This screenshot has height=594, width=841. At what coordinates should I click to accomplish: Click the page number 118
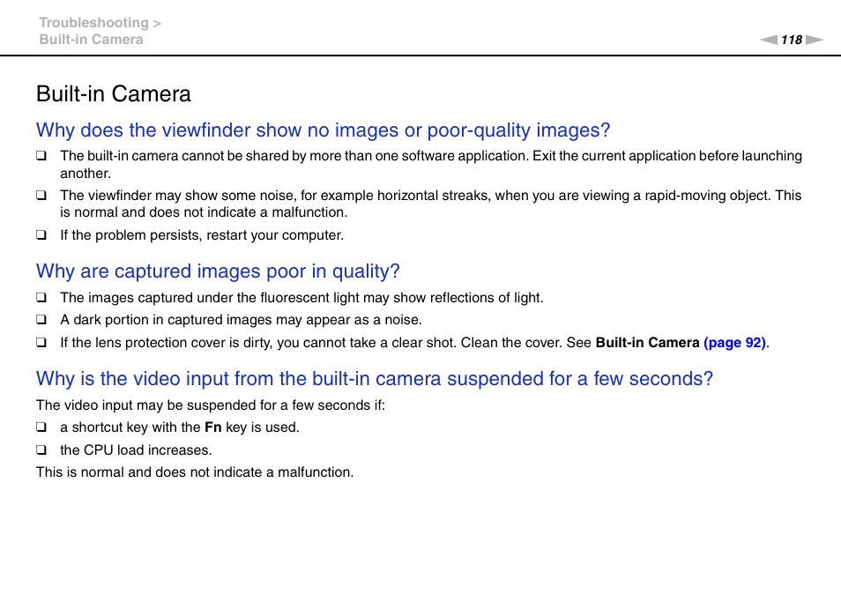point(790,39)
